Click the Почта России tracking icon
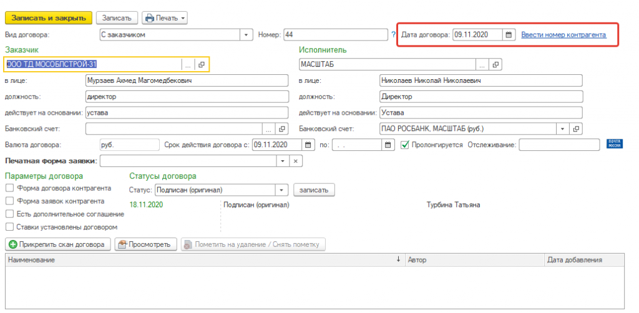The width and height of the screenshot is (639, 313). point(615,144)
